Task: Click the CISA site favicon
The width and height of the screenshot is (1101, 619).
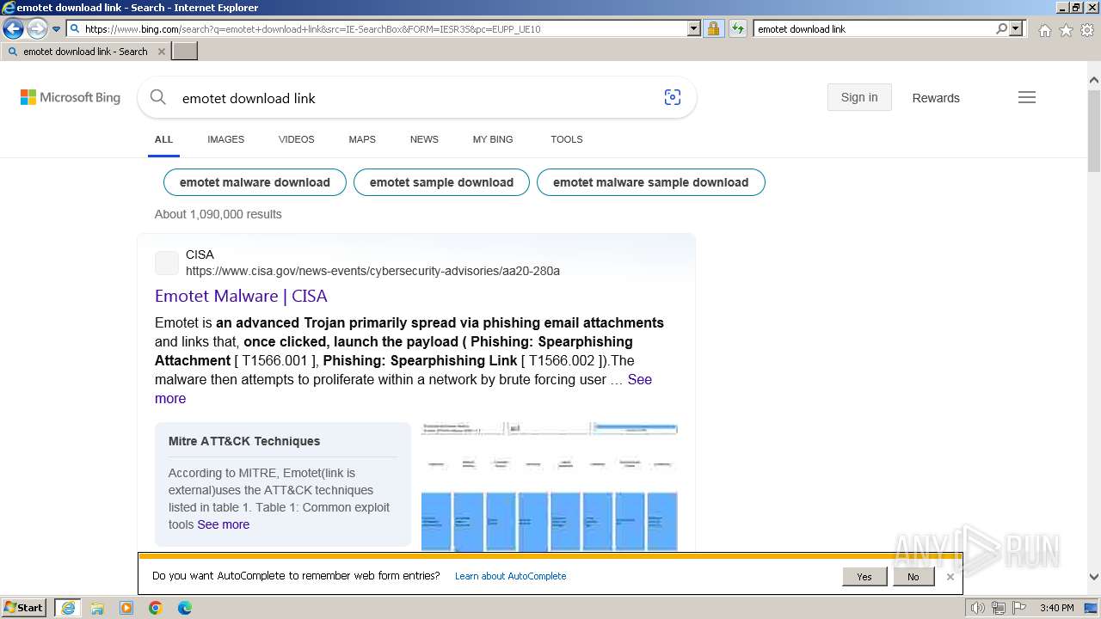Action: [x=167, y=263]
